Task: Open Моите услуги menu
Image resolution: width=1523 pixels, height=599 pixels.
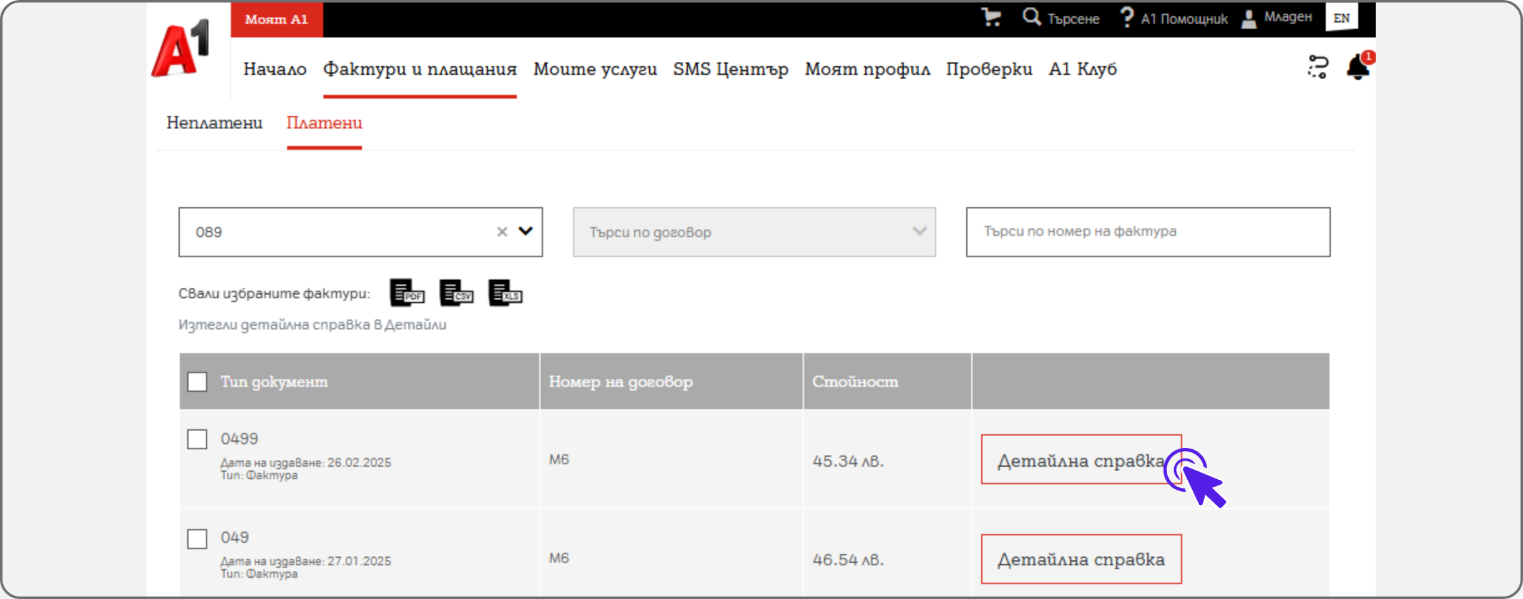Action: click(595, 69)
